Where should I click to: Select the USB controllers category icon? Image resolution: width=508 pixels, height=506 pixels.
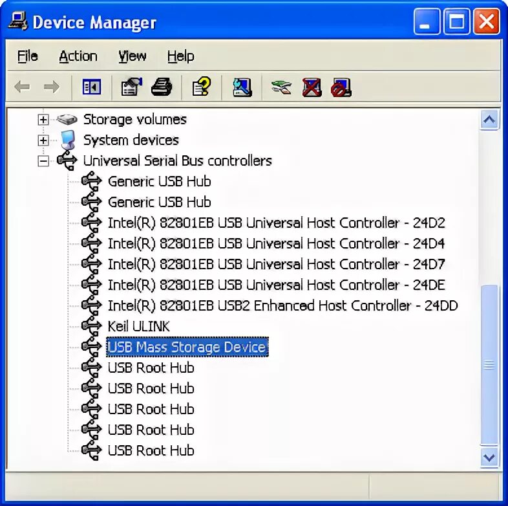[x=67, y=161]
